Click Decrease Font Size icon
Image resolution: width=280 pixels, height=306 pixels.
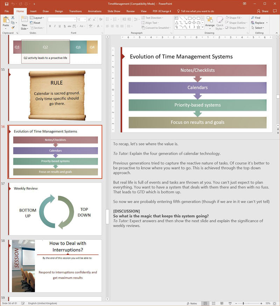(94, 20)
